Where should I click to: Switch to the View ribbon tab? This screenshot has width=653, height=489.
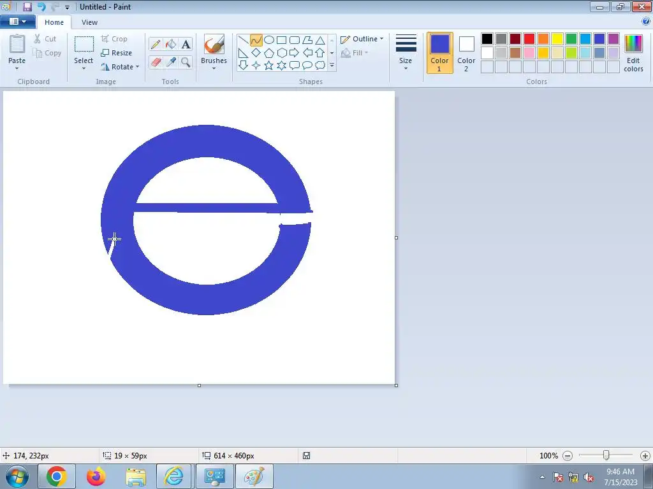pos(89,22)
